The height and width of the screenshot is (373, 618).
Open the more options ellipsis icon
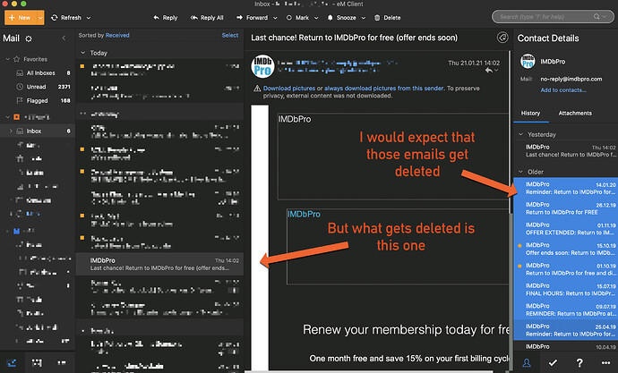pos(605,363)
